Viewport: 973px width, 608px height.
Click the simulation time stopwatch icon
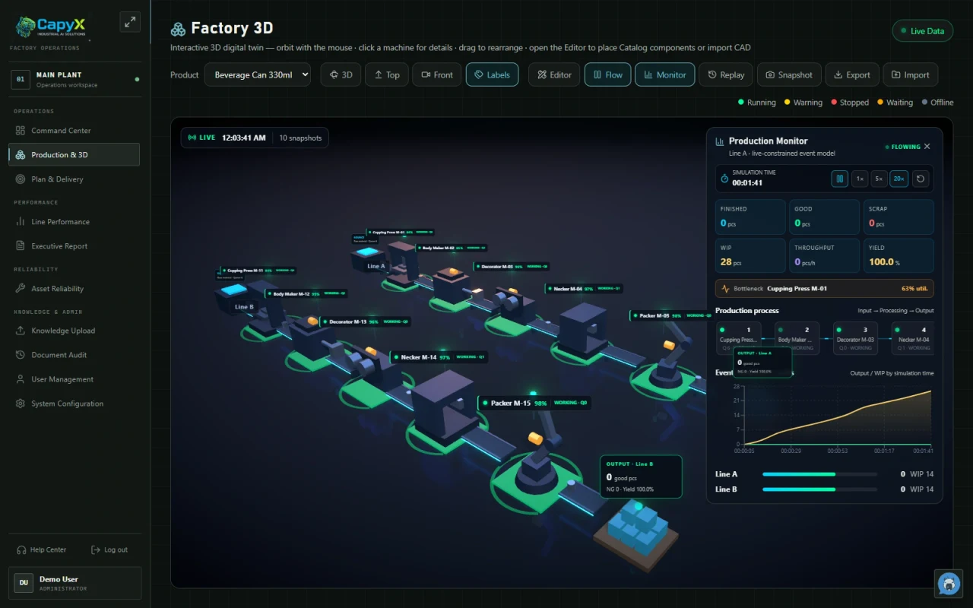click(x=724, y=179)
